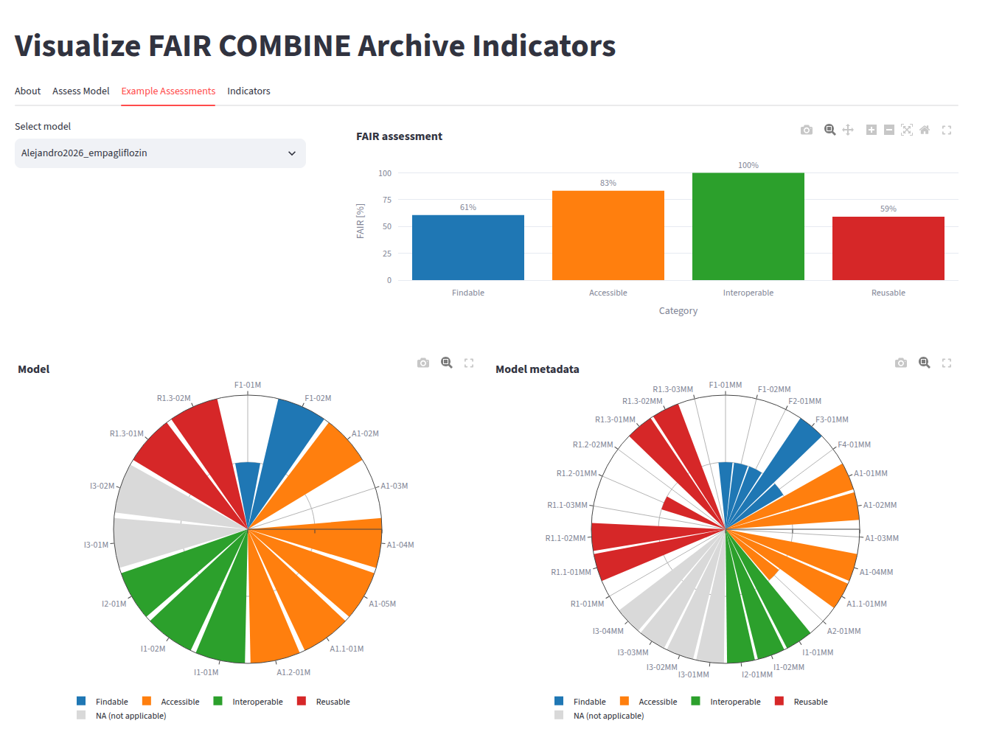Select pan tool in FAIR assessment toolbar
Screen dimensions: 988x743
(x=848, y=130)
